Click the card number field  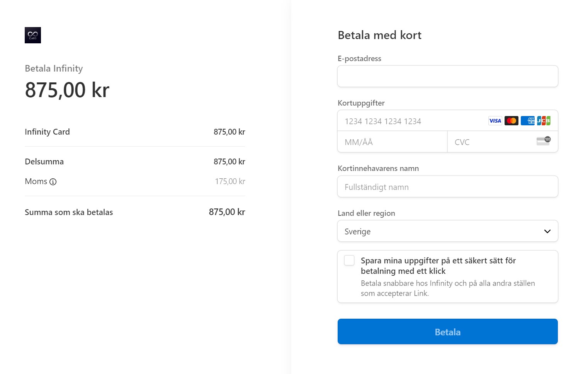[x=410, y=121]
